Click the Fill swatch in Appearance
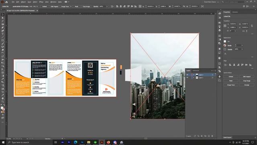Image resolution: width=257 pixels, height=145 pixels. pos(225,41)
